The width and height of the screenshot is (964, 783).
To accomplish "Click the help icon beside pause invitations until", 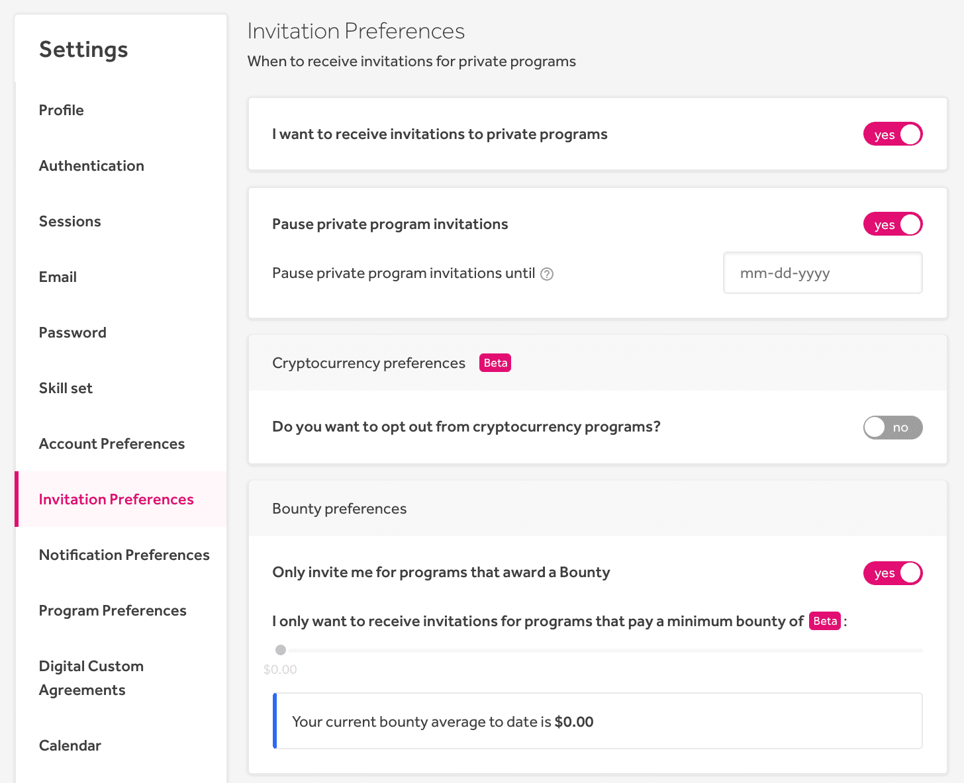I will (547, 274).
